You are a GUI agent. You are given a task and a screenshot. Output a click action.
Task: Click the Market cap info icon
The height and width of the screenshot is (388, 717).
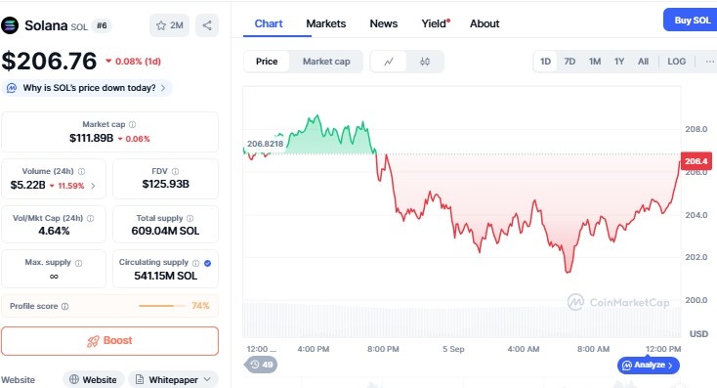(x=132, y=124)
